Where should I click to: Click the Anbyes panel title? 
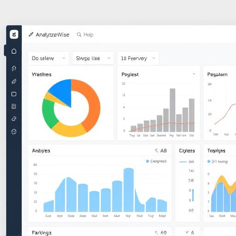41,151
